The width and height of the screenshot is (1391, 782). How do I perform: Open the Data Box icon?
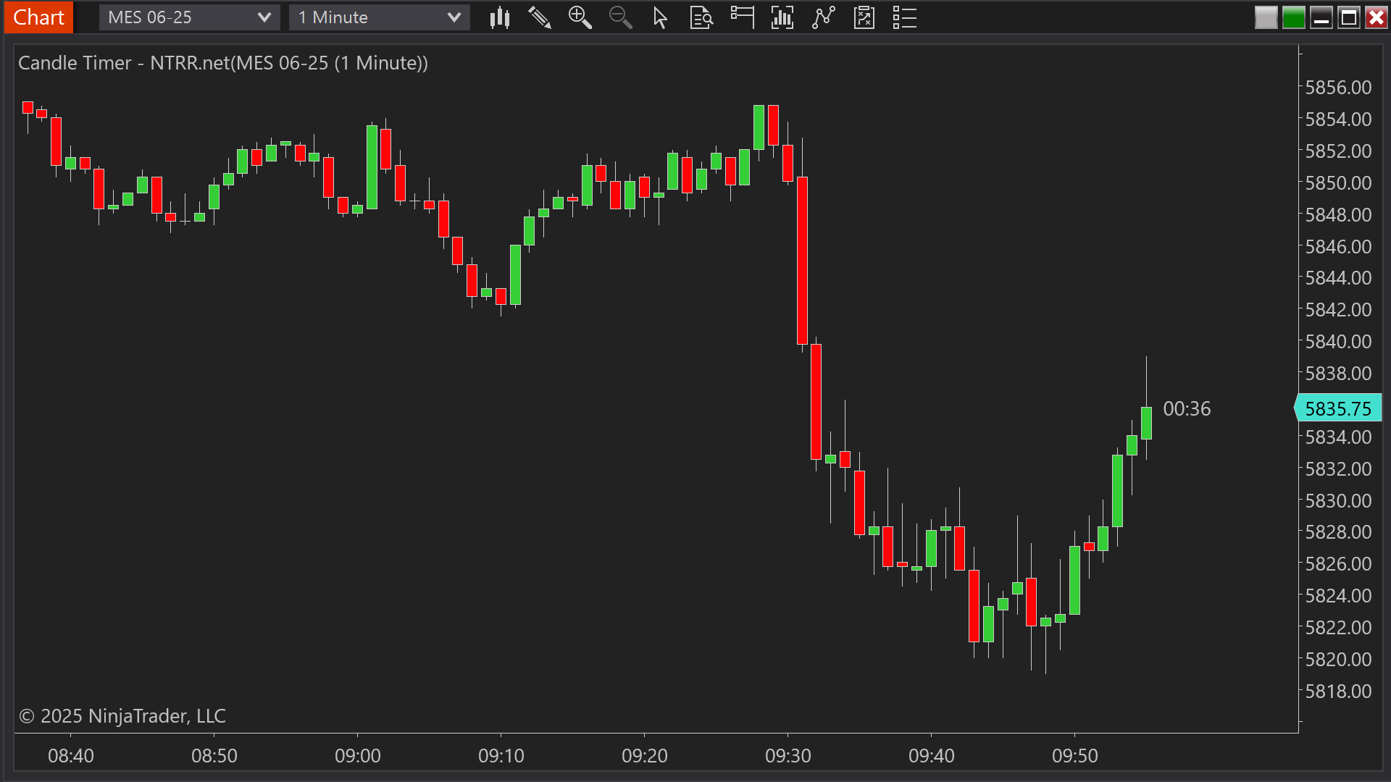click(x=701, y=17)
